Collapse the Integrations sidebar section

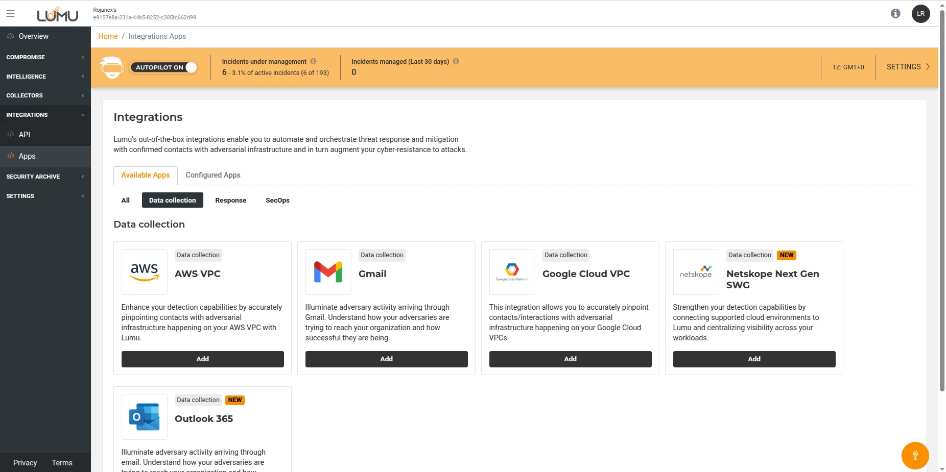coord(45,115)
